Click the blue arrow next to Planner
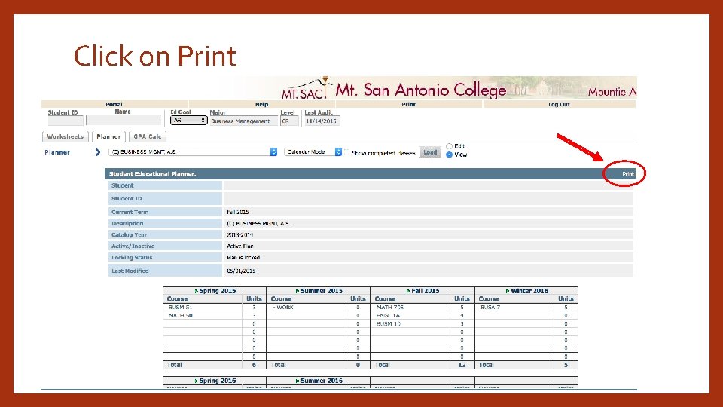Viewport: 723px width, 407px height. 97,152
